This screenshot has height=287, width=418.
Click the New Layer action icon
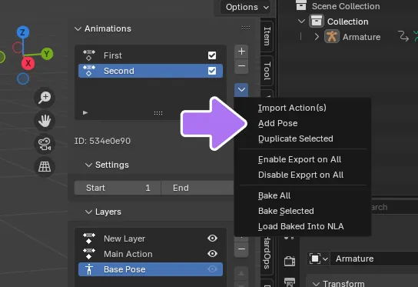coord(89,239)
